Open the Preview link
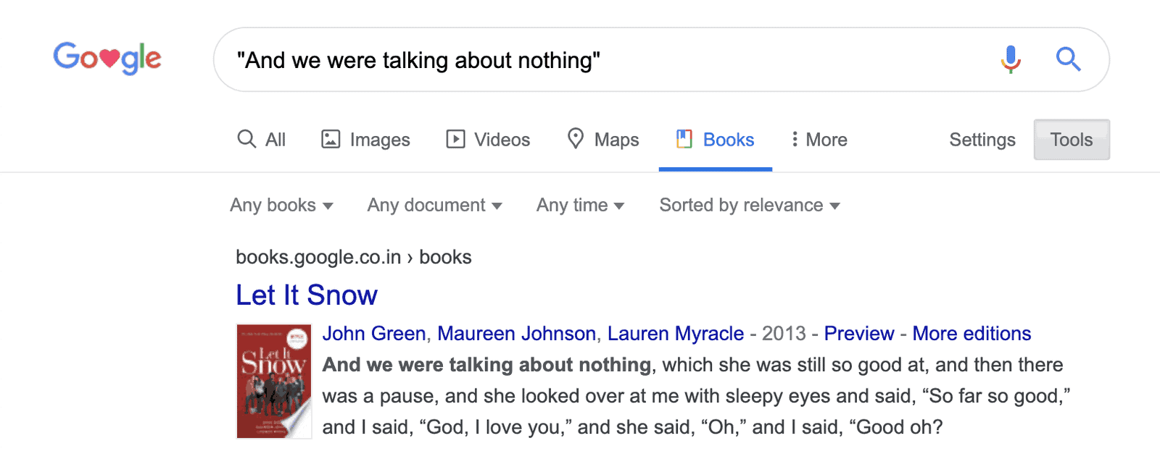 pyautogui.click(x=858, y=334)
